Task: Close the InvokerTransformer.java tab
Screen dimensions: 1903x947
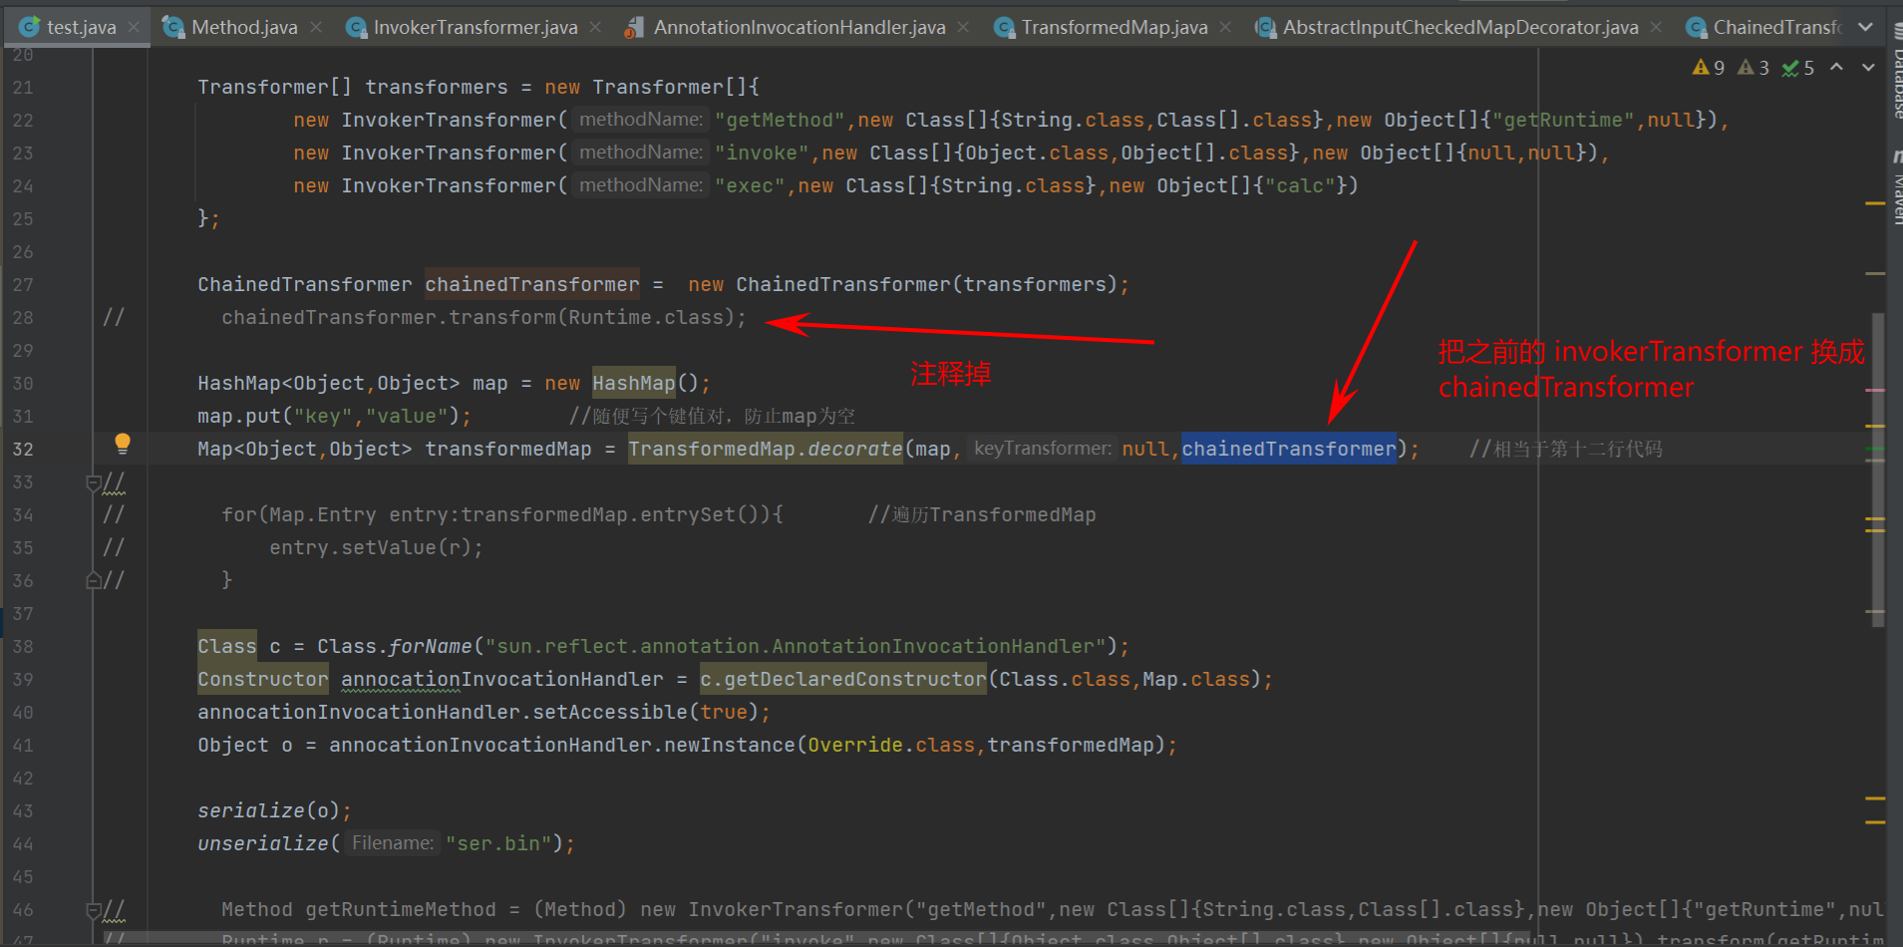Action: tap(595, 27)
